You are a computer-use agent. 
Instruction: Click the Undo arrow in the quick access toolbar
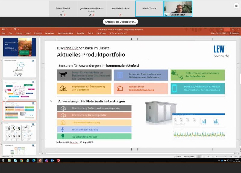7,29
